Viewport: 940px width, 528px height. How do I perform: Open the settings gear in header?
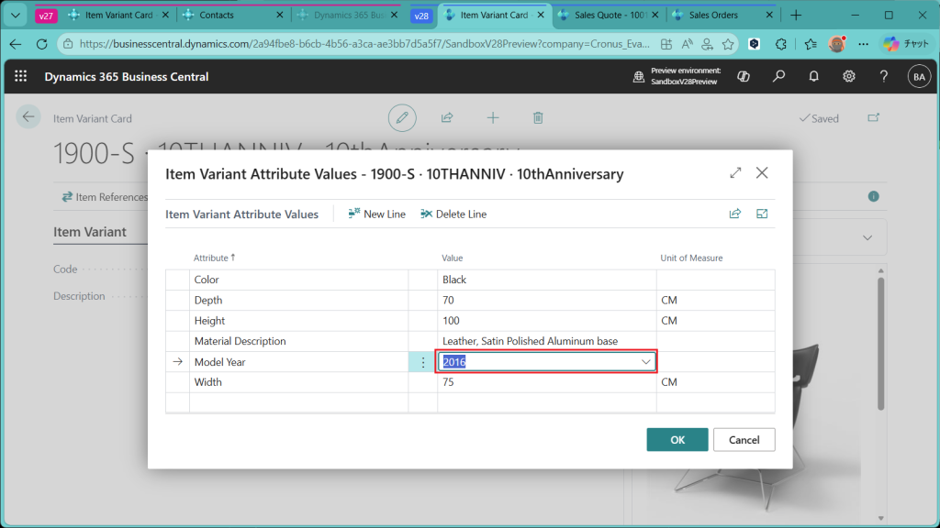coord(849,77)
